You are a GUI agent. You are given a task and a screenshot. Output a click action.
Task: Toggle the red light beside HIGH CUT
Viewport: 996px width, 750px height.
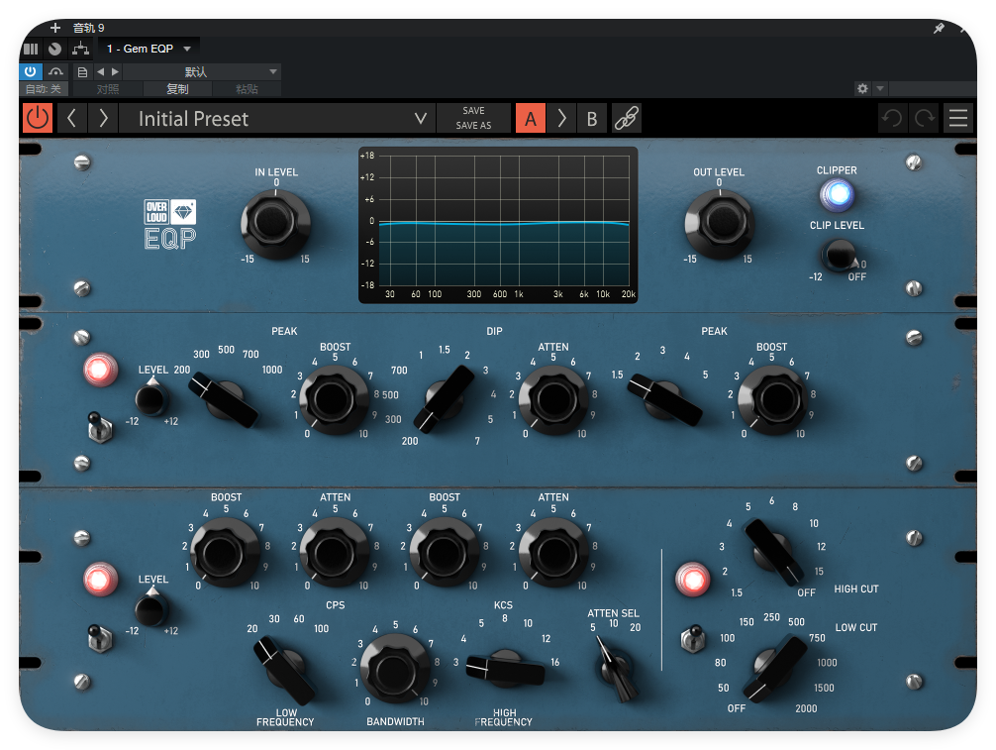[692, 579]
